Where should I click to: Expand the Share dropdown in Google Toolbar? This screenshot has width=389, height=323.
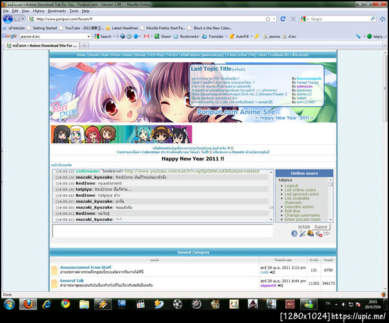[x=171, y=36]
